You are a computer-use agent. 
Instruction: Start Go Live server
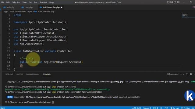(175, 108)
